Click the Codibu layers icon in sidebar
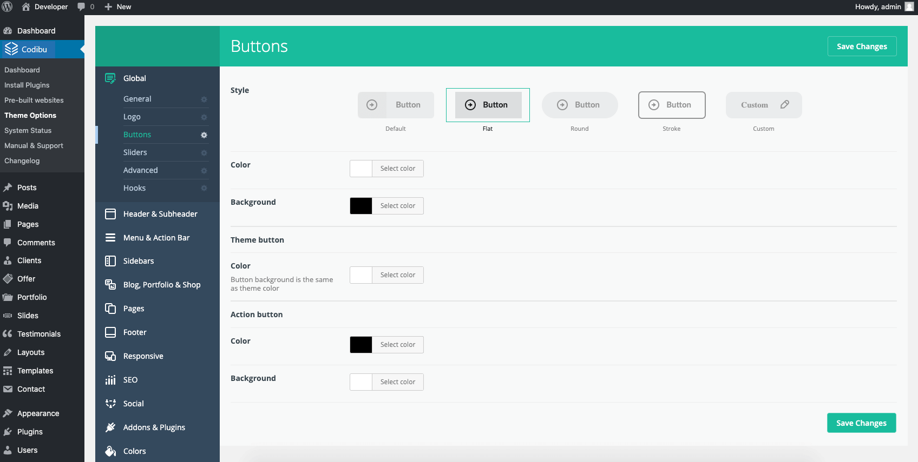Screen dimensions: 918x462 pos(11,49)
